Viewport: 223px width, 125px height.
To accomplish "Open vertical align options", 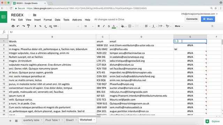I will point(153,26).
